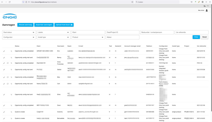Click the edit pencil for Bernadette's row
Screen dimensions: 212x122
click(x=4, y=118)
